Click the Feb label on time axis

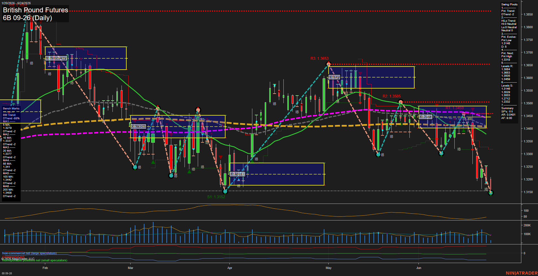[x=45, y=268]
